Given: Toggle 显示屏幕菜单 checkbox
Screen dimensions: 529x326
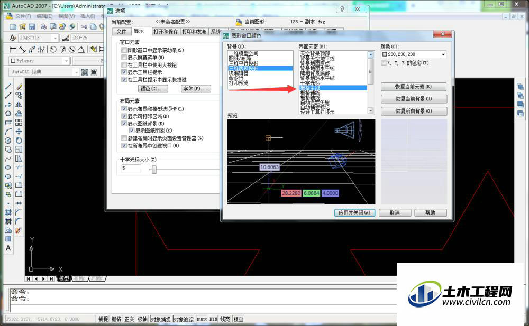Looking at the screenshot, I should click(124, 58).
